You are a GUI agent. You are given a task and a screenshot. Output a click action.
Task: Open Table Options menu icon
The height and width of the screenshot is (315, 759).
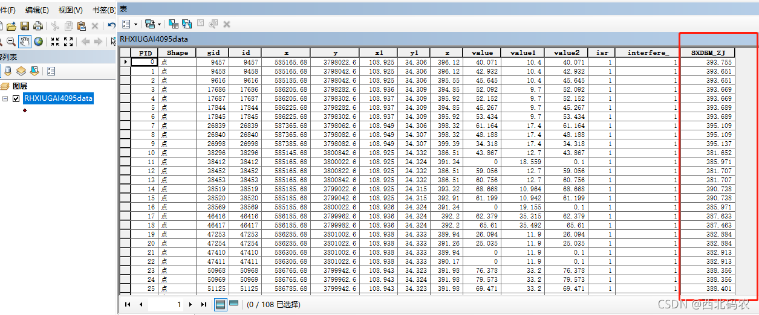(x=126, y=24)
